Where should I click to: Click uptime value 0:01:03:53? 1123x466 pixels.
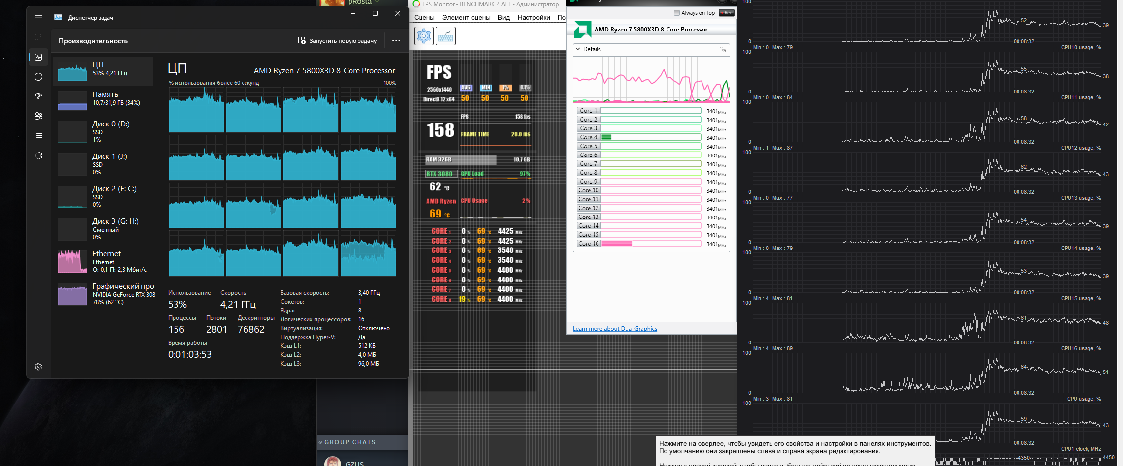[190, 354]
